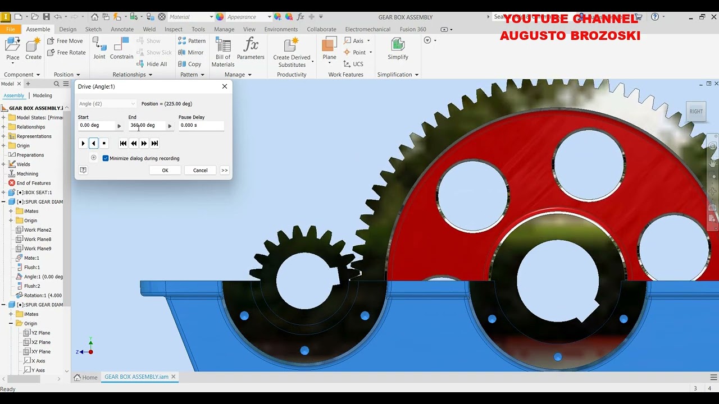This screenshot has width=719, height=404.
Task: Toggle Minimize dialog during recording checkbox
Action: coord(106,158)
